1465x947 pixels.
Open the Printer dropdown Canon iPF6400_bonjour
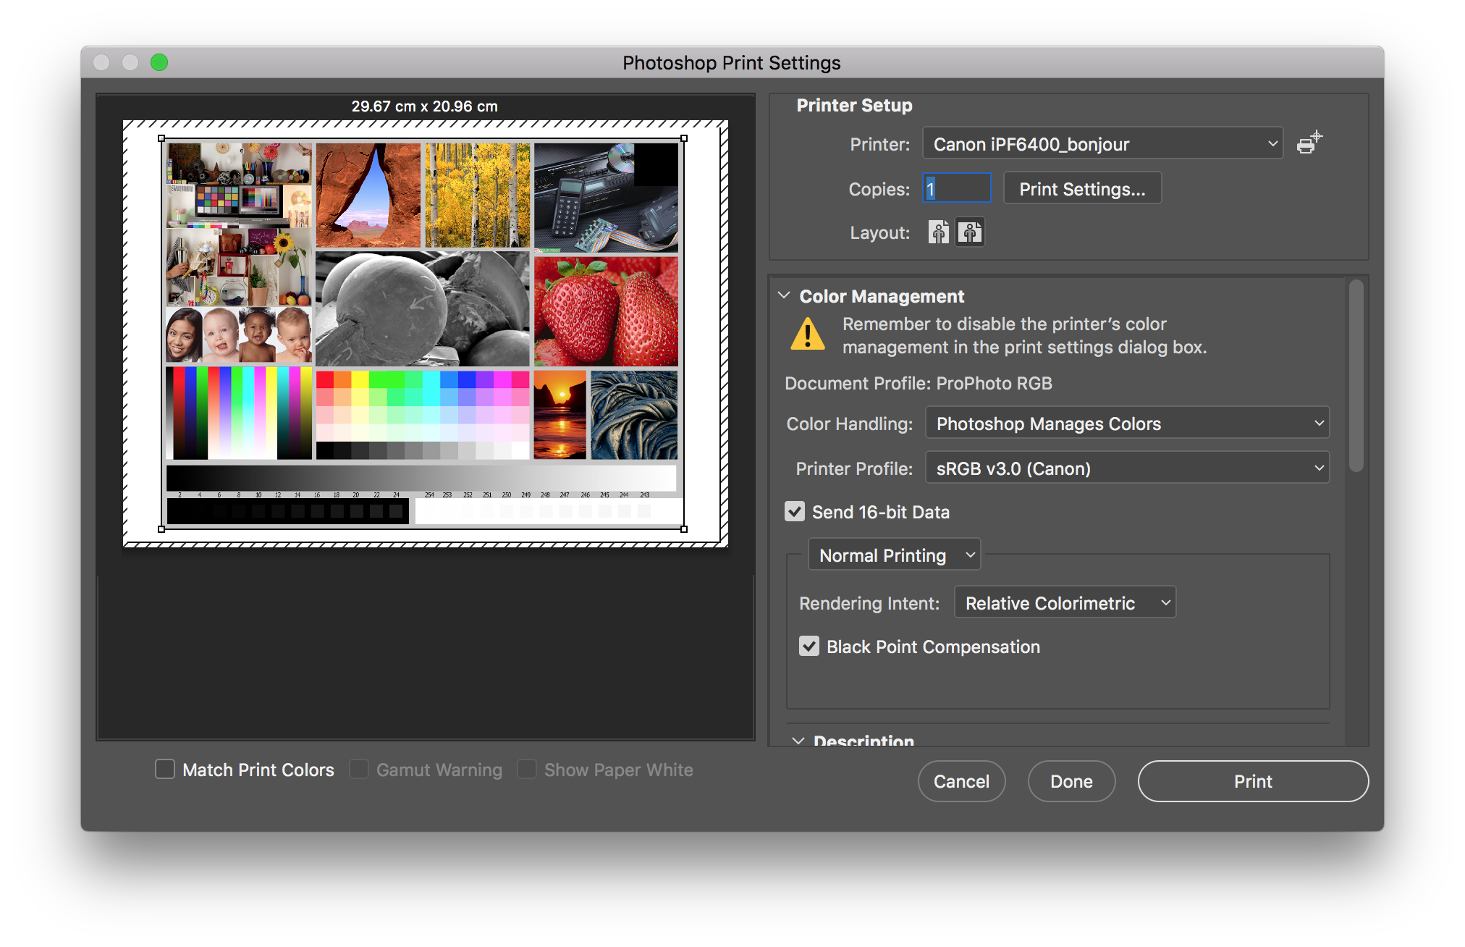[1102, 144]
